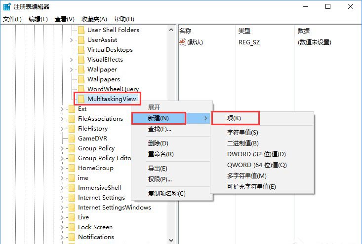Viewport: 362px width, 244px height.
Task: Expand the VisualEffects tree node
Action: [71, 60]
